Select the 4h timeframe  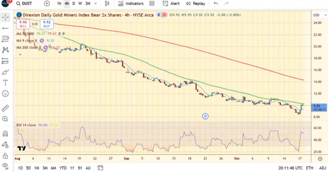pos(67,4)
